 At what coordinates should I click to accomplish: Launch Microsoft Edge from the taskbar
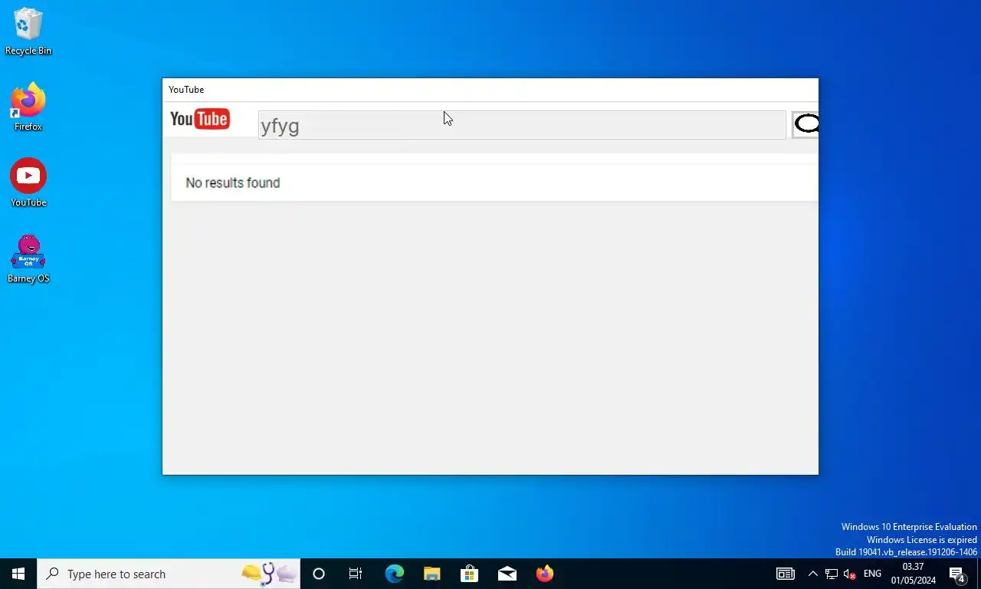coord(394,574)
